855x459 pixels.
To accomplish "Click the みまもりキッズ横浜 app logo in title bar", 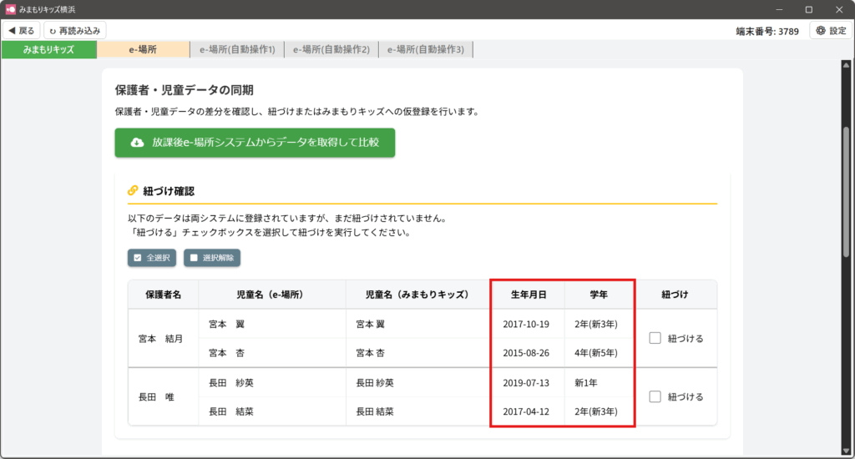I will (x=11, y=9).
